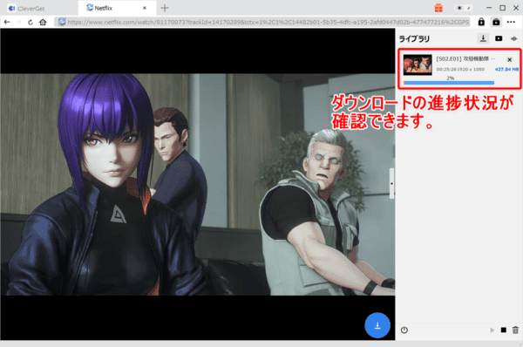Image resolution: width=523 pixels, height=347 pixels.
Task: Click the 2% download progress bar
Action: pos(449,83)
